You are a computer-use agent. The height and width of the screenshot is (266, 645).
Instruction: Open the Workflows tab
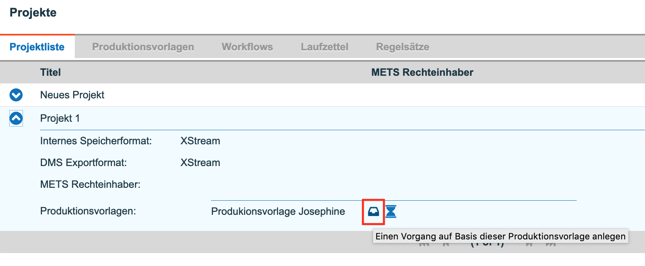[x=247, y=47]
